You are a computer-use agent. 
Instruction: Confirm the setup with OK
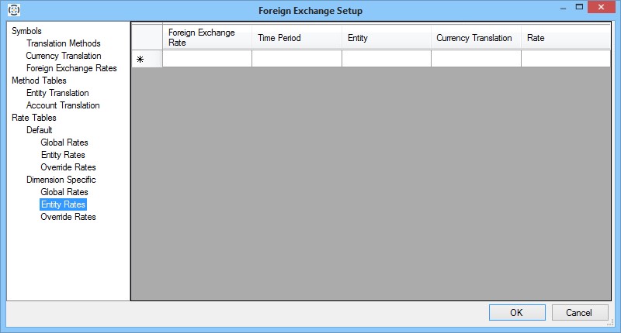point(517,313)
